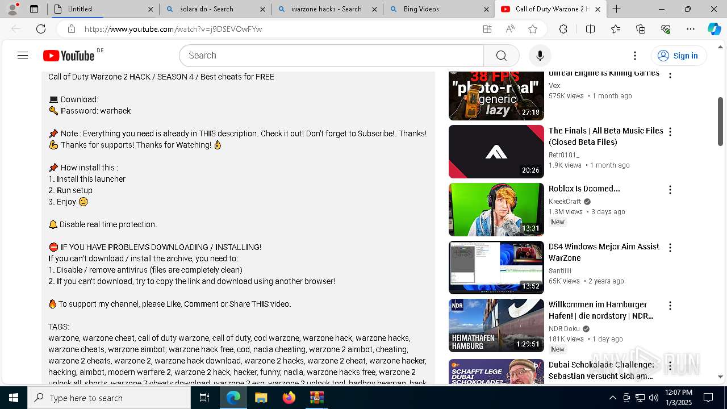Screen dimensions: 727x409
Task: Close the Call of Duty Warzone tab
Action: pos(598,9)
